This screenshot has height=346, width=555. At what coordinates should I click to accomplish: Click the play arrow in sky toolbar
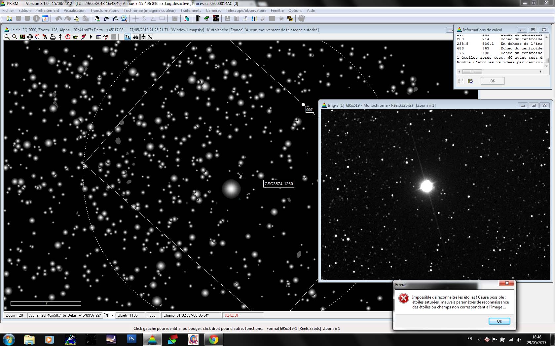pyautogui.click(x=91, y=37)
